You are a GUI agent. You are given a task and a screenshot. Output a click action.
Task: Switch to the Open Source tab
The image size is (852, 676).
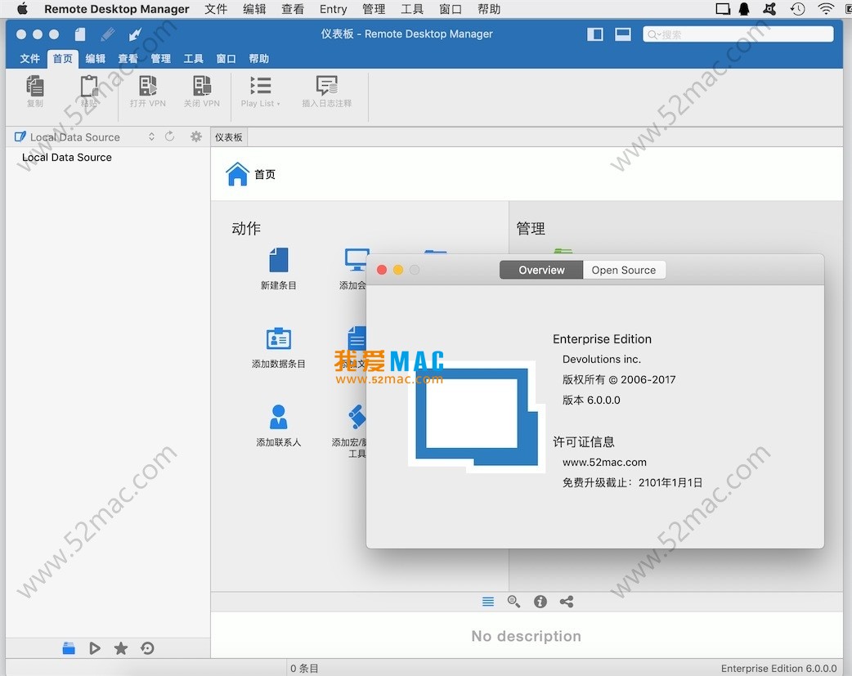point(624,270)
